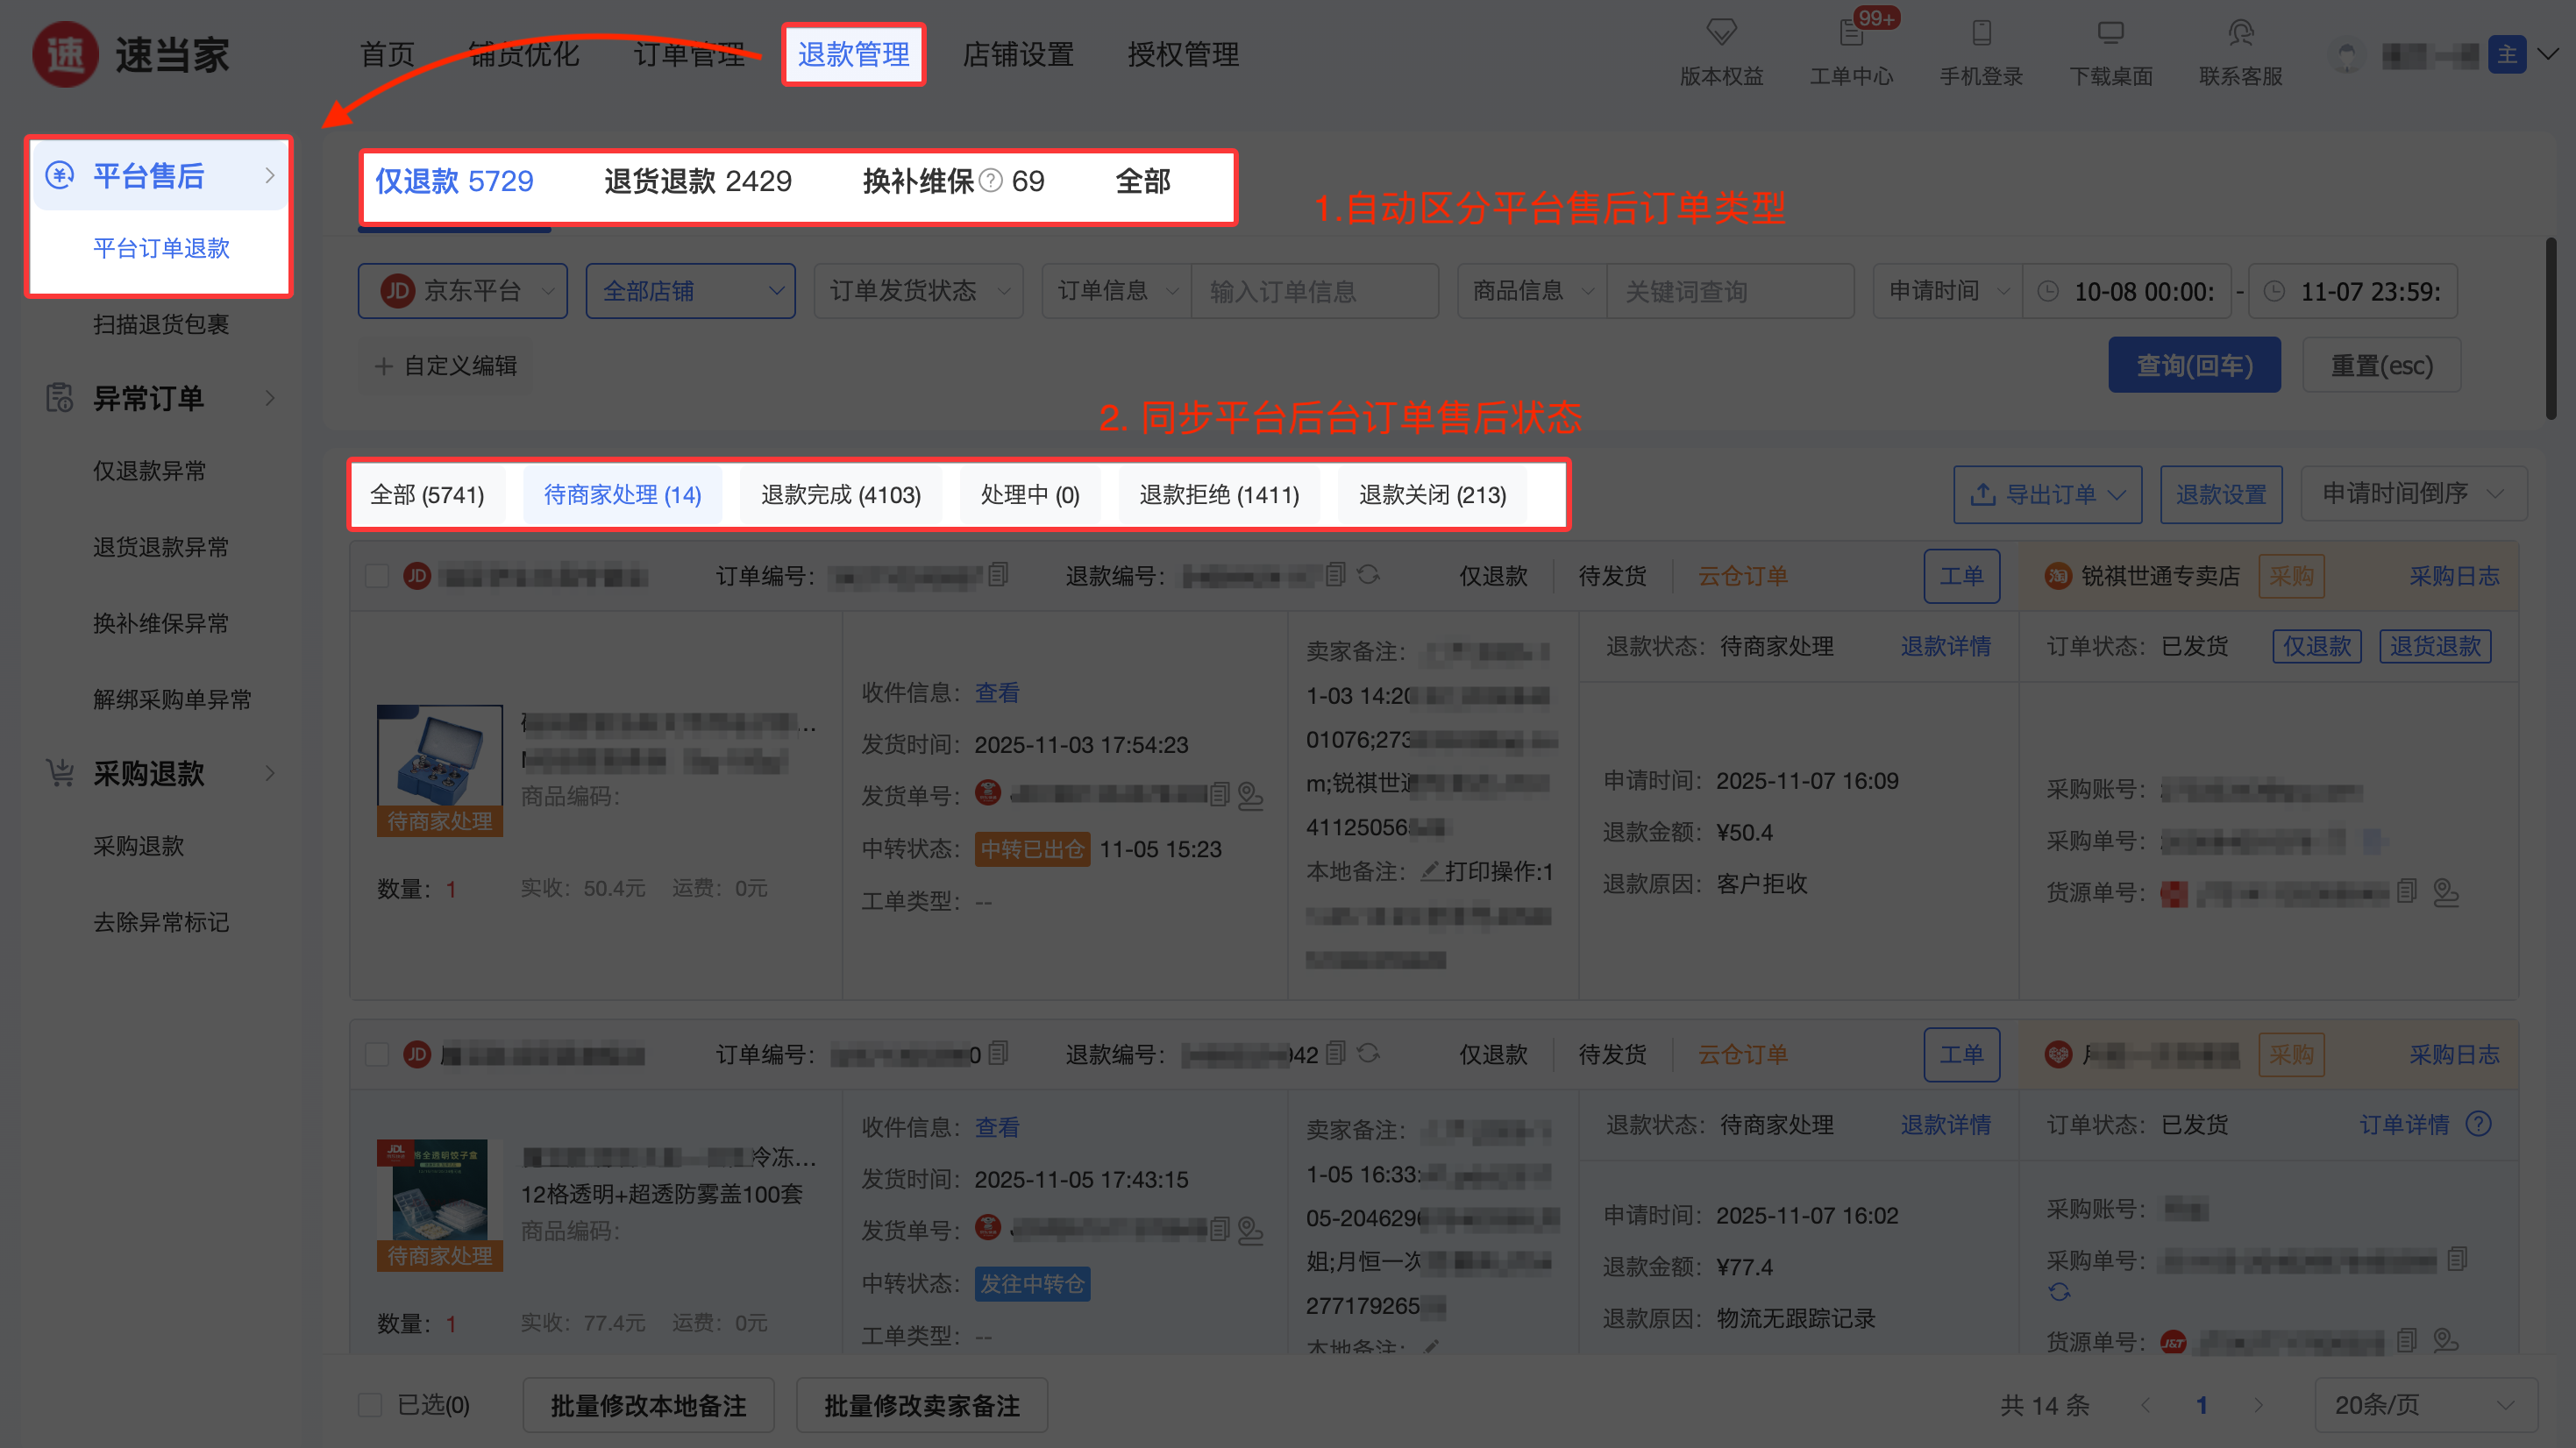Expand the 订单发货状态 dropdown

[918, 291]
